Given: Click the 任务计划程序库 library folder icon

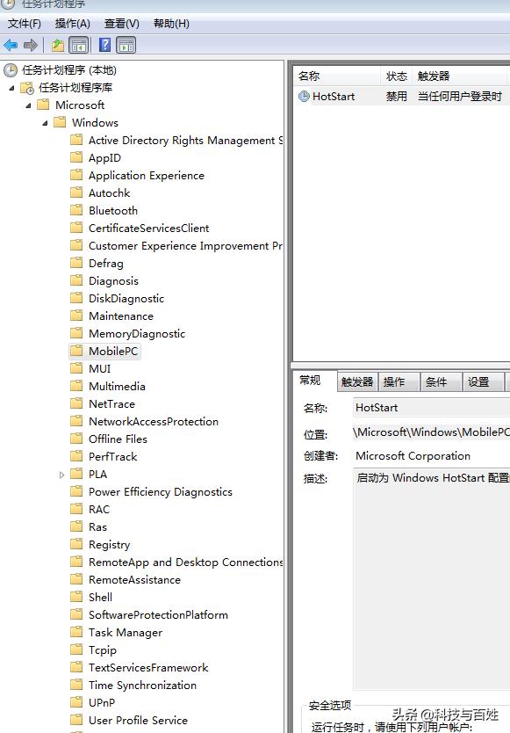Looking at the screenshot, I should [27, 88].
